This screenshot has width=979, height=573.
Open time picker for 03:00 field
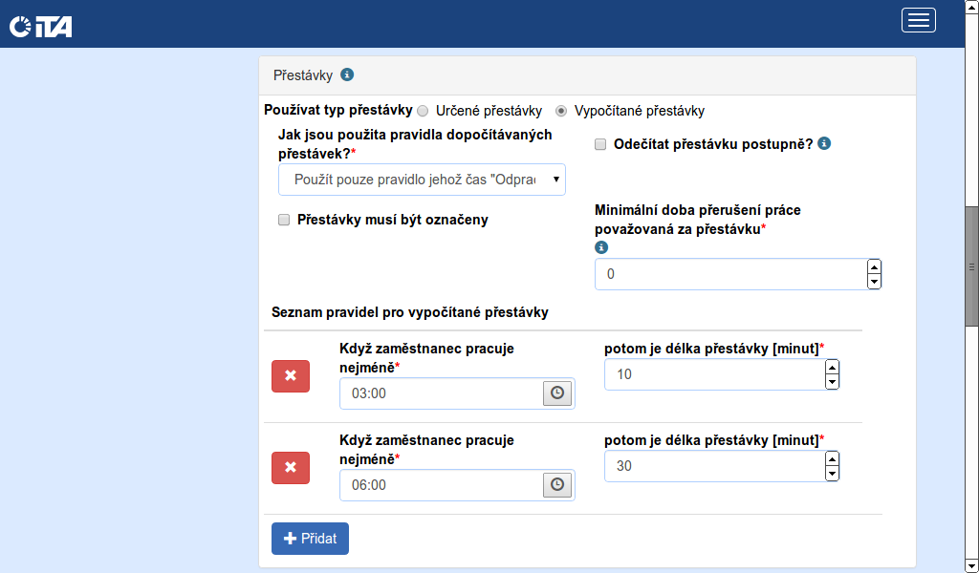(x=557, y=393)
